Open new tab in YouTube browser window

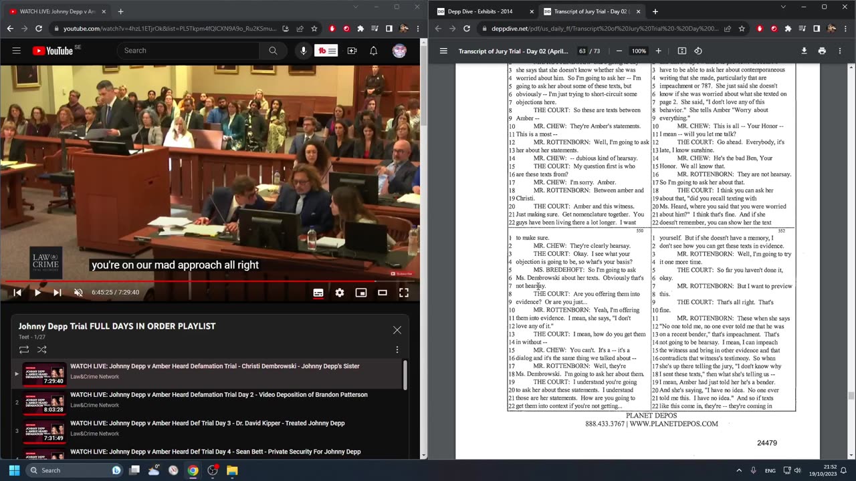tap(120, 11)
